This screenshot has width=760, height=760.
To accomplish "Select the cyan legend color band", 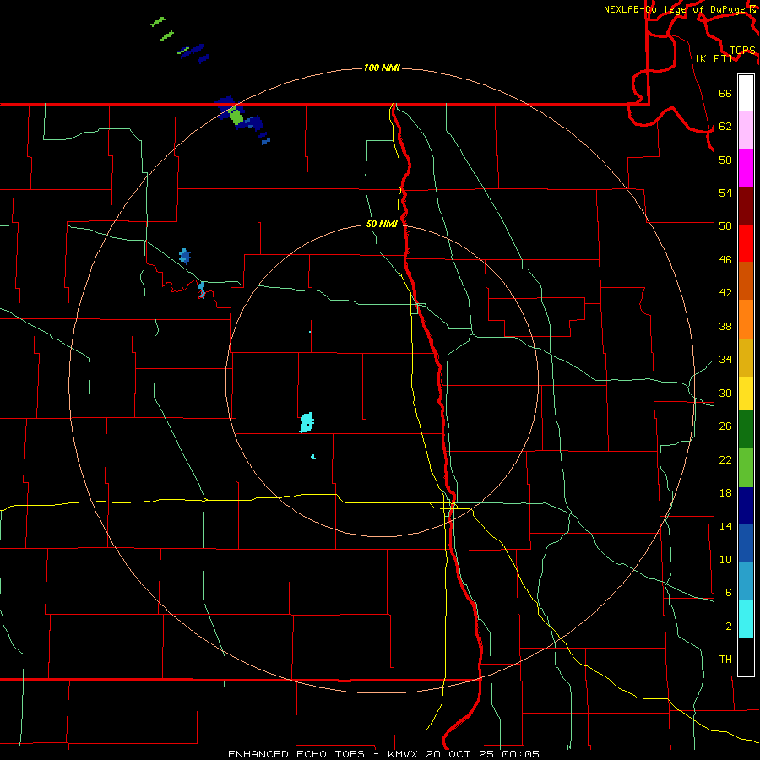I will [746, 619].
